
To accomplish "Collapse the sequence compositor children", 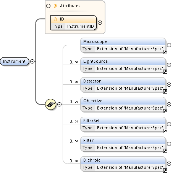I will [x=59, y=104].
